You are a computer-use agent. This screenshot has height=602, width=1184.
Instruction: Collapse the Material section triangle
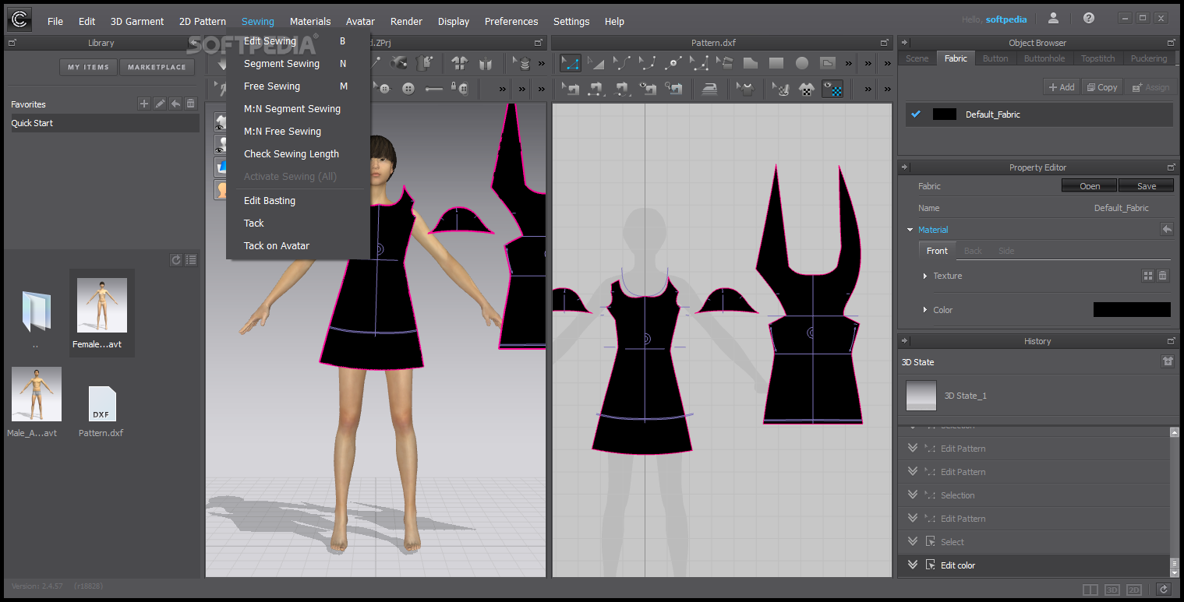click(910, 230)
